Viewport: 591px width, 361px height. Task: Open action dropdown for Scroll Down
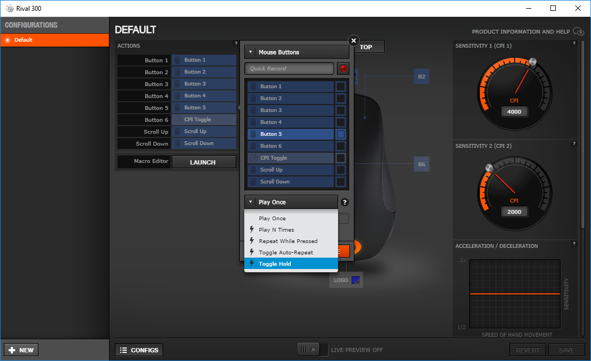click(x=204, y=143)
